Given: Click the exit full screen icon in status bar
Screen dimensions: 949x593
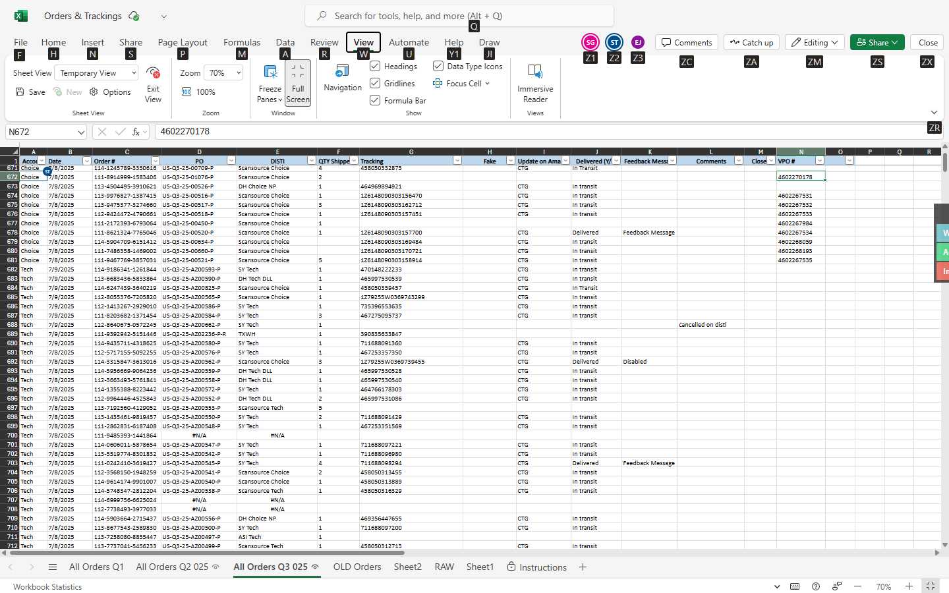Looking at the screenshot, I should coord(931,586).
